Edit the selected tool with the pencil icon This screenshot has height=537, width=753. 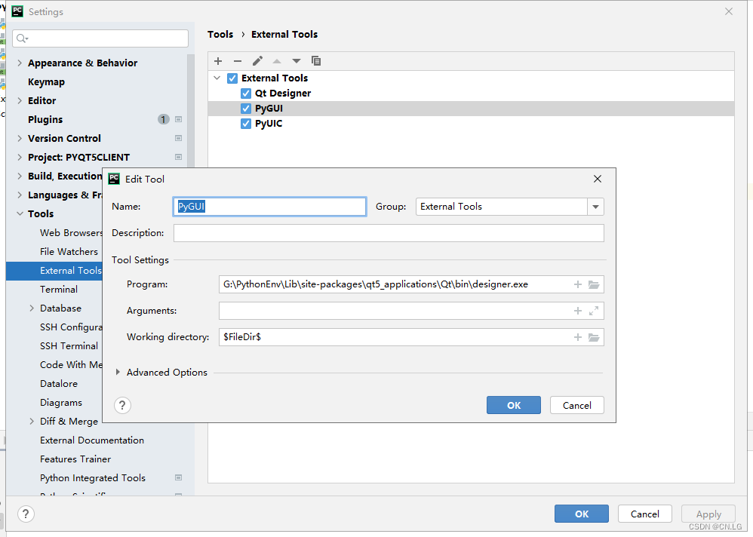(257, 61)
